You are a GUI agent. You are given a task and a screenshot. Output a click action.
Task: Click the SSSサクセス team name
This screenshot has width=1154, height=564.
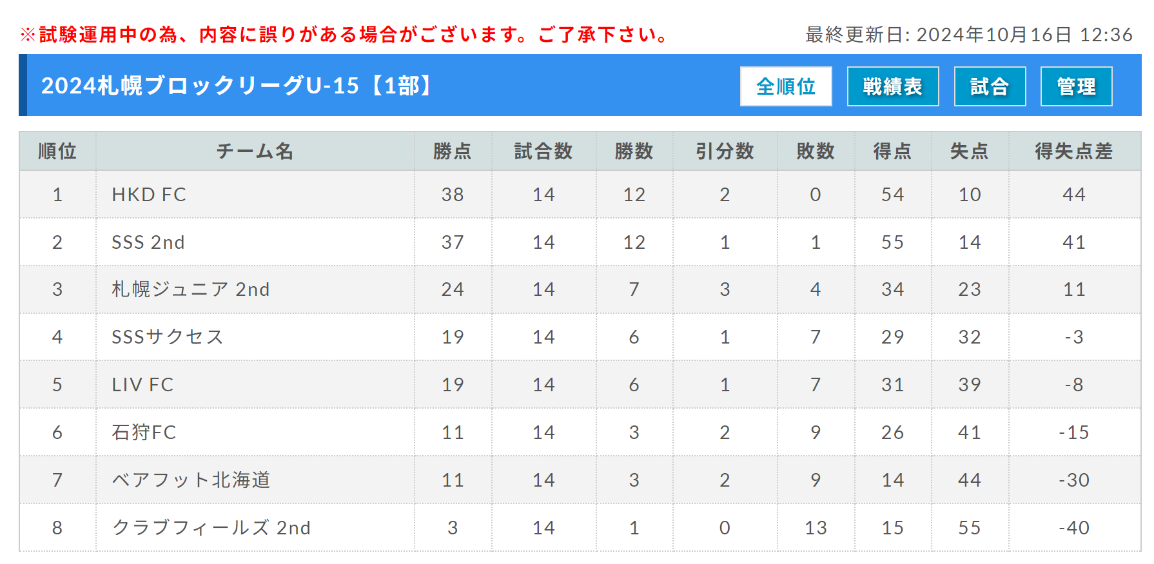click(x=168, y=337)
